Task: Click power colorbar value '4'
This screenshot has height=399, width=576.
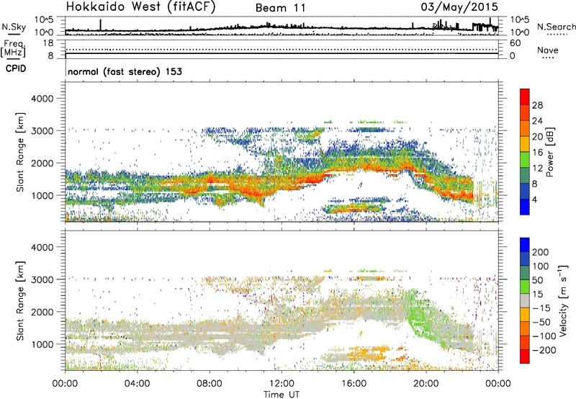Action: pos(534,199)
